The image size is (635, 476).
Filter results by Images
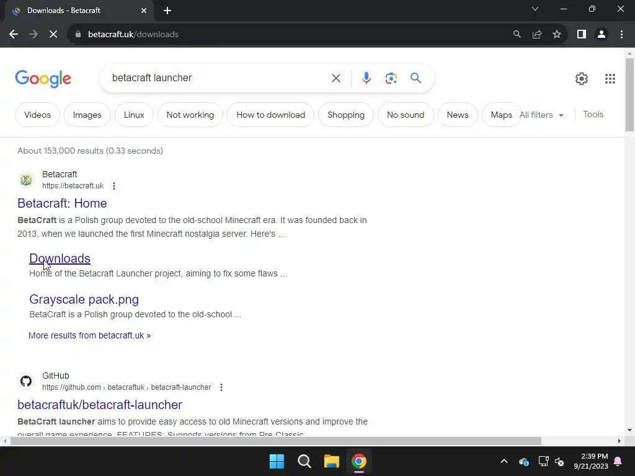(x=87, y=115)
